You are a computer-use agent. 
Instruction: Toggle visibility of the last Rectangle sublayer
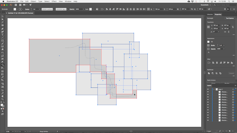click(208, 120)
